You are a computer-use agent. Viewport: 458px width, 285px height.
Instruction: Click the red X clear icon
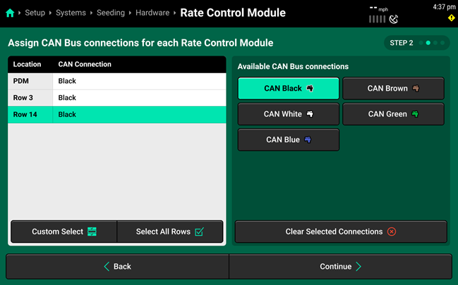tap(392, 232)
